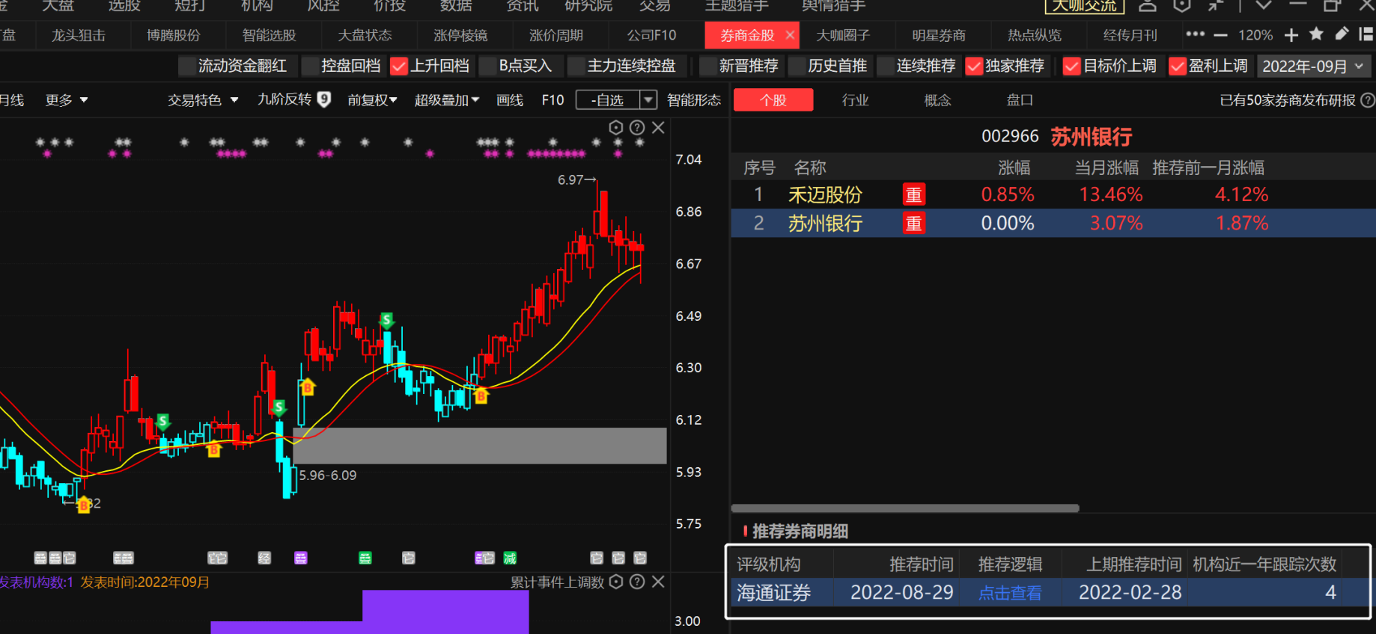Viewport: 1376px width, 634px height.
Task: Click the green 减 event marker
Action: pos(510,558)
